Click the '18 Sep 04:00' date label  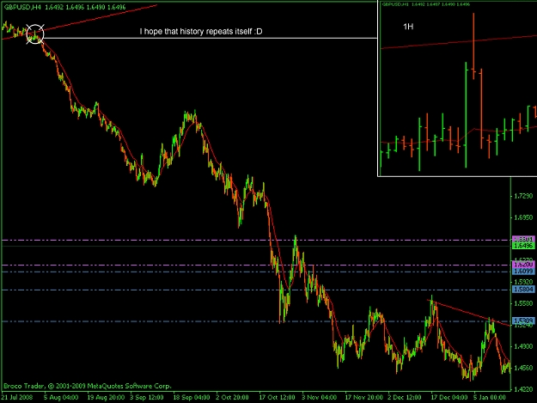click(191, 398)
